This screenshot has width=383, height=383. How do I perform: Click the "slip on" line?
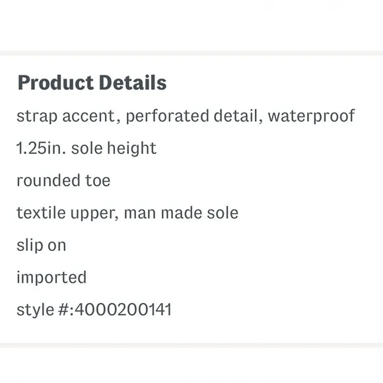42,245
